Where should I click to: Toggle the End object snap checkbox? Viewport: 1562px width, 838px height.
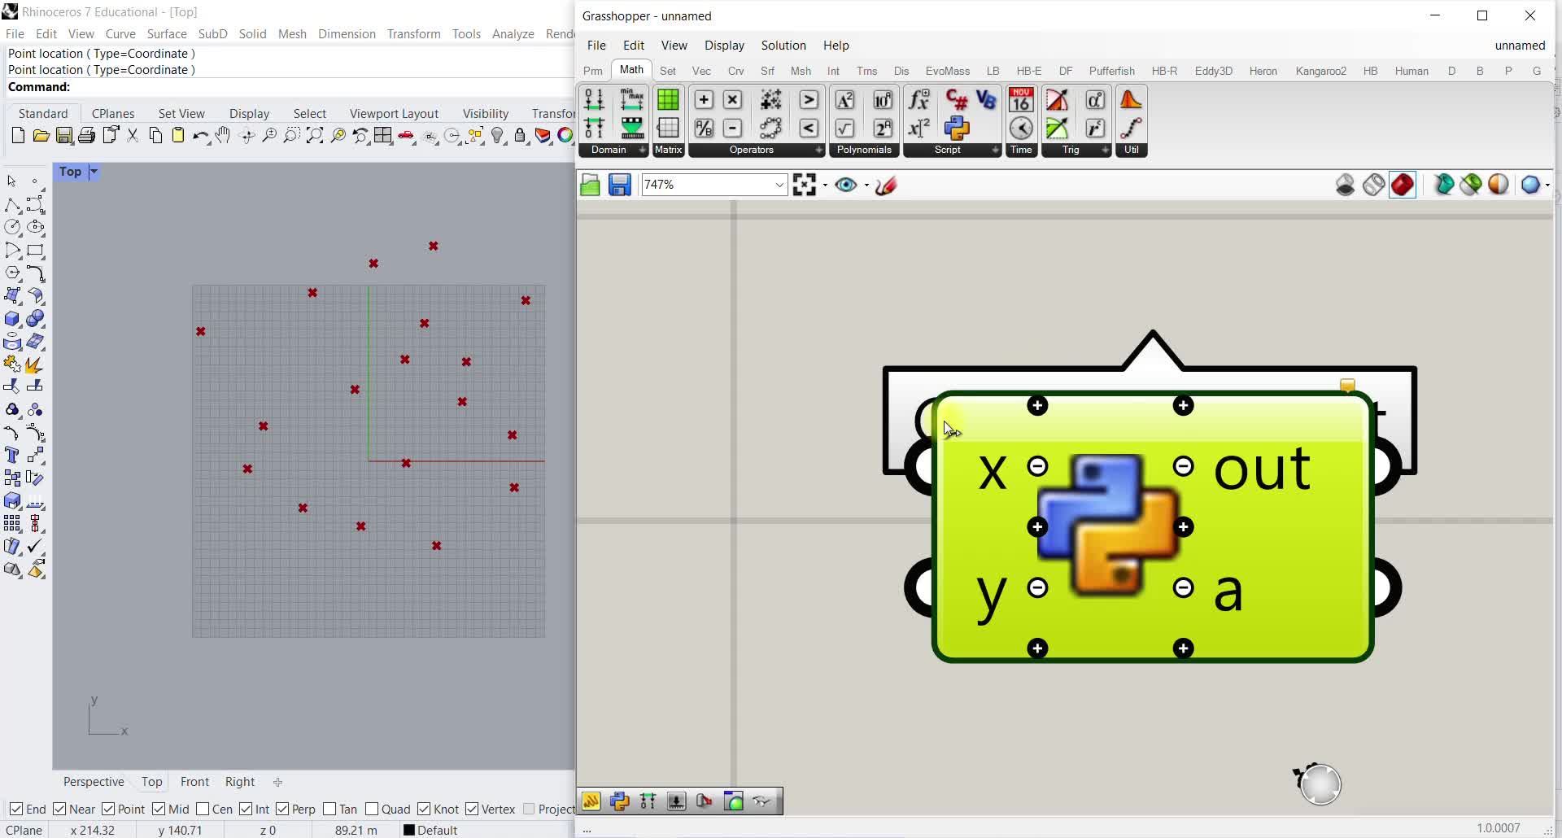pyautogui.click(x=16, y=809)
